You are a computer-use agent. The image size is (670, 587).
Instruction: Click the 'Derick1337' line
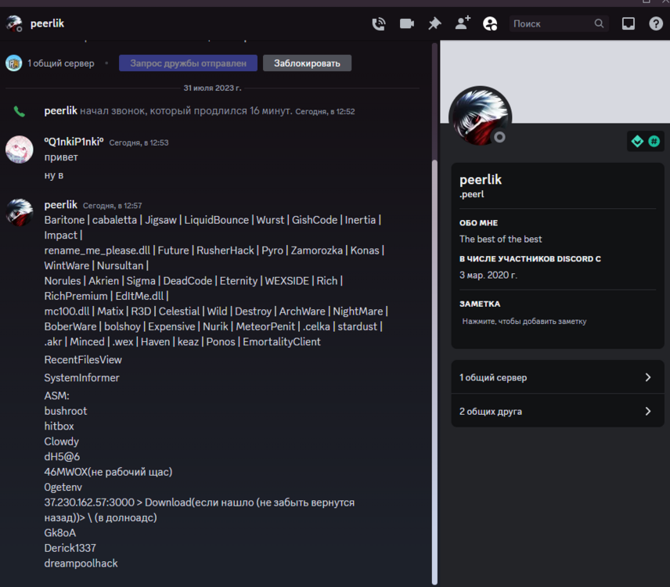pos(70,548)
